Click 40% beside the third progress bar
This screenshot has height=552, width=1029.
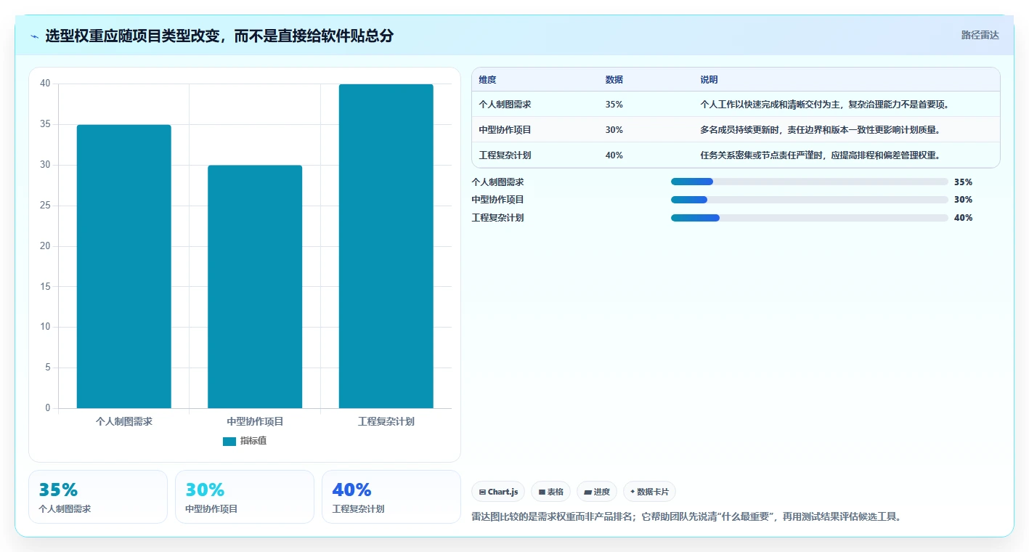[x=963, y=218]
